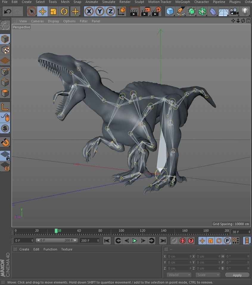The image size is (252, 285).
Task: Click current frame marker at 38
Action: coord(56,231)
